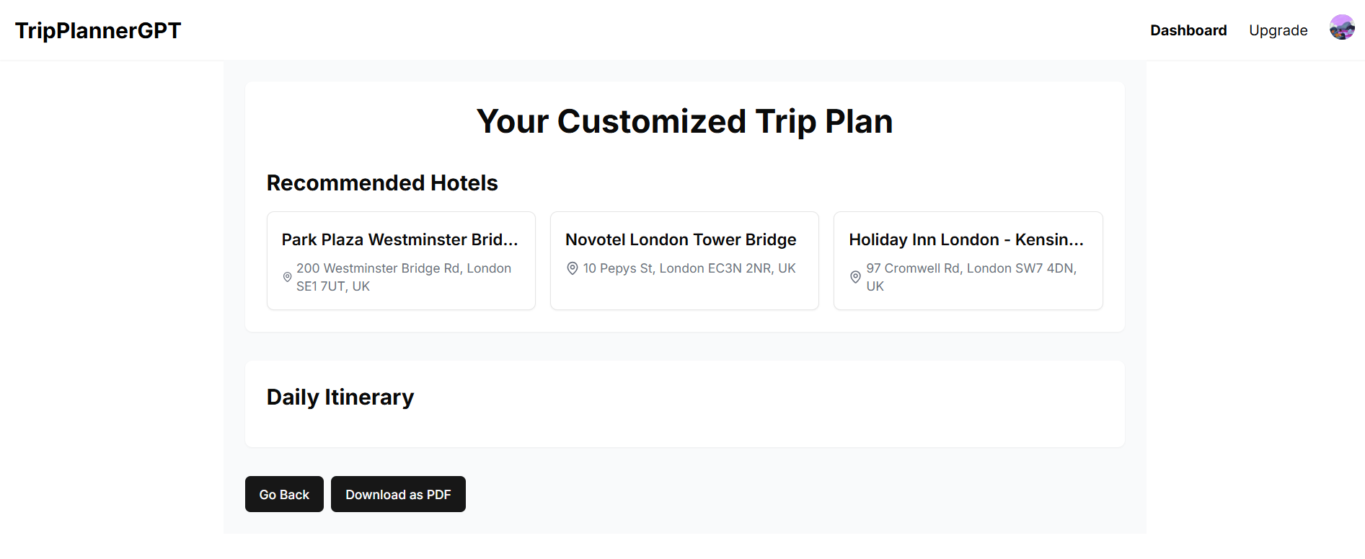
Task: Click the Recommended Hotels heading
Action: pyautogui.click(x=382, y=183)
